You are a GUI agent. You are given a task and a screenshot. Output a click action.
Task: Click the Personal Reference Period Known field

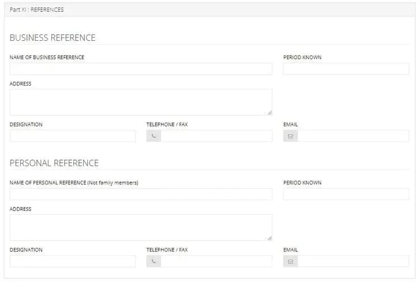346,194
